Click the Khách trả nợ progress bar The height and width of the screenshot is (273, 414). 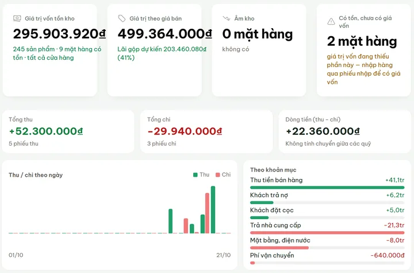point(327,202)
